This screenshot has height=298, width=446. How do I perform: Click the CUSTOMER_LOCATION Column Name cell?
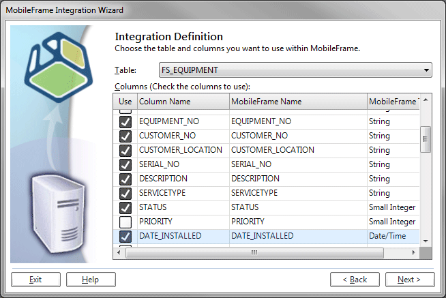(x=183, y=150)
